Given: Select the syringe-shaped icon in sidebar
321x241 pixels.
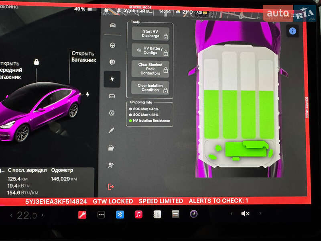Looking at the screenshot, I should point(112,130).
